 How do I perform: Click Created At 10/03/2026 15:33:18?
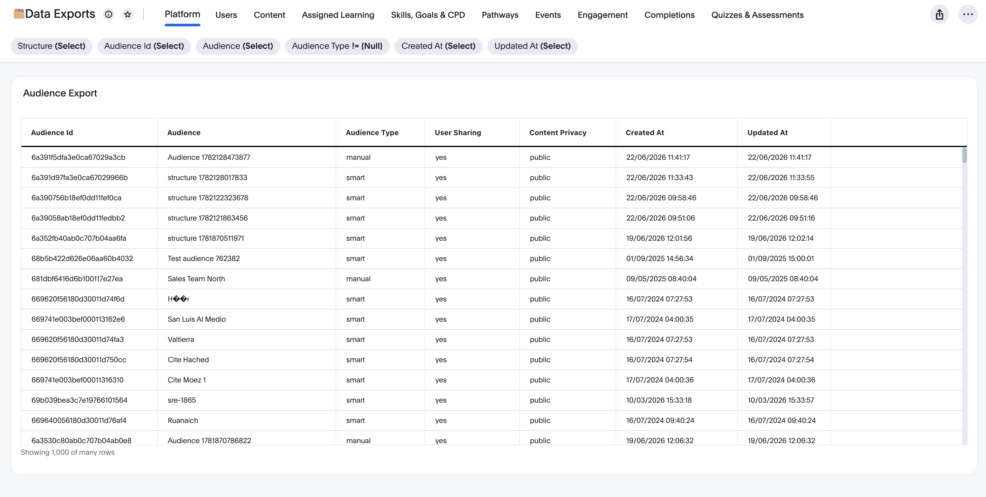(x=659, y=400)
